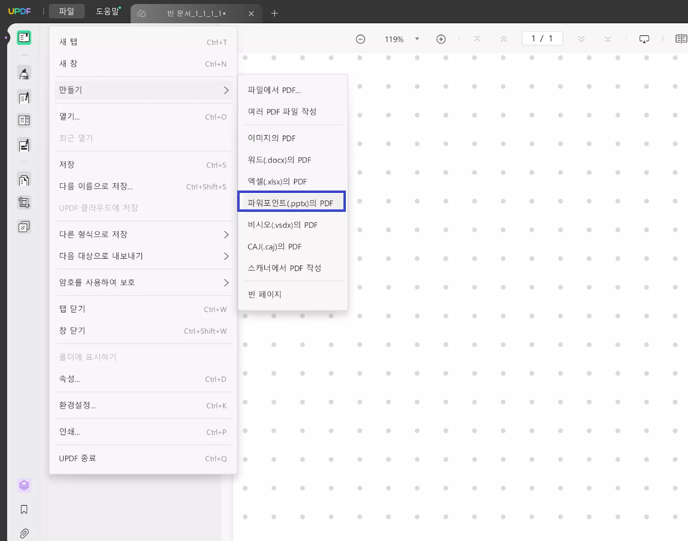This screenshot has height=541, width=688.
Task: Go to previous page arrow
Action: tap(504, 39)
